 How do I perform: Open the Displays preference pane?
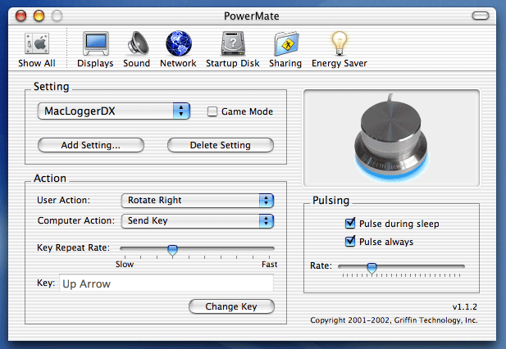pyautogui.click(x=95, y=45)
